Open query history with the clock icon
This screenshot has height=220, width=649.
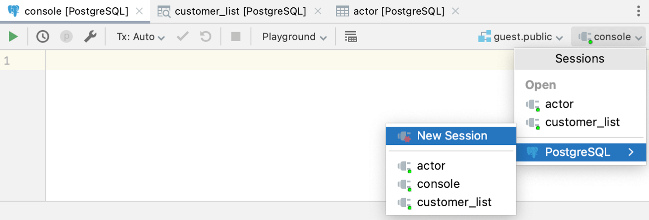43,37
